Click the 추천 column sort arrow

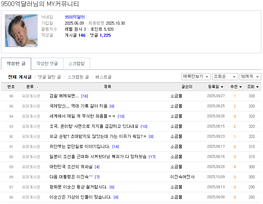(240, 87)
